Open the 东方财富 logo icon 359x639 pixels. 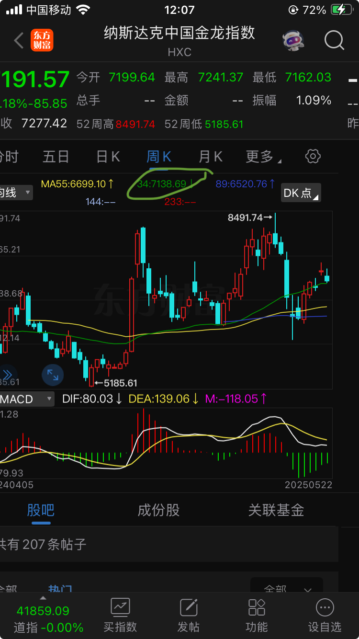tap(42, 41)
